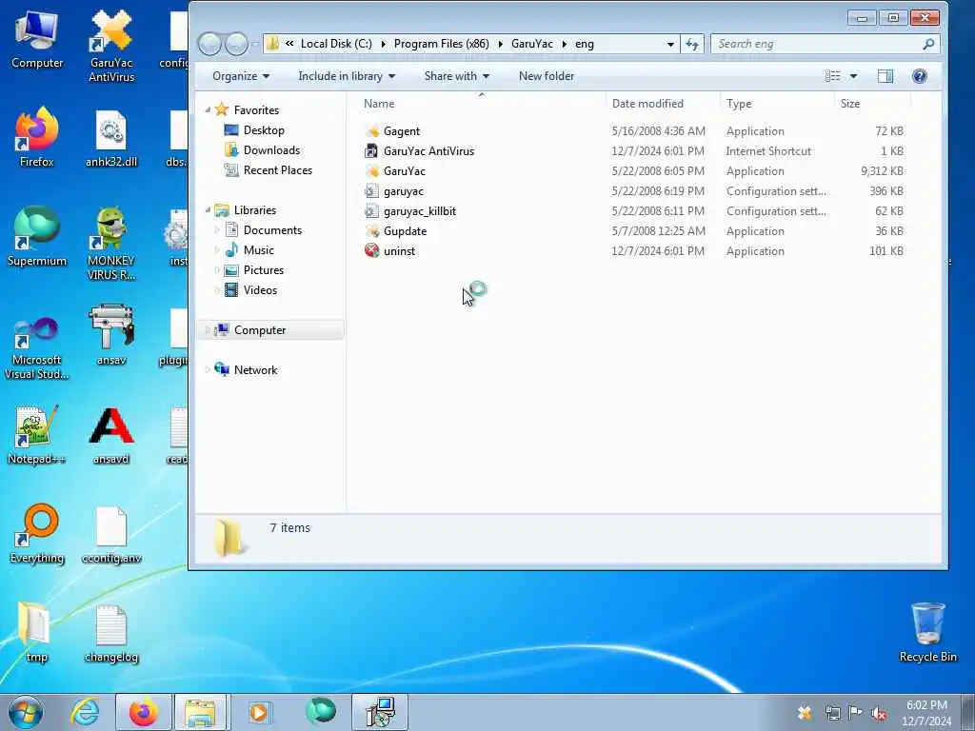975x731 pixels.
Task: Click the muted volume tray icon
Action: [x=879, y=713]
